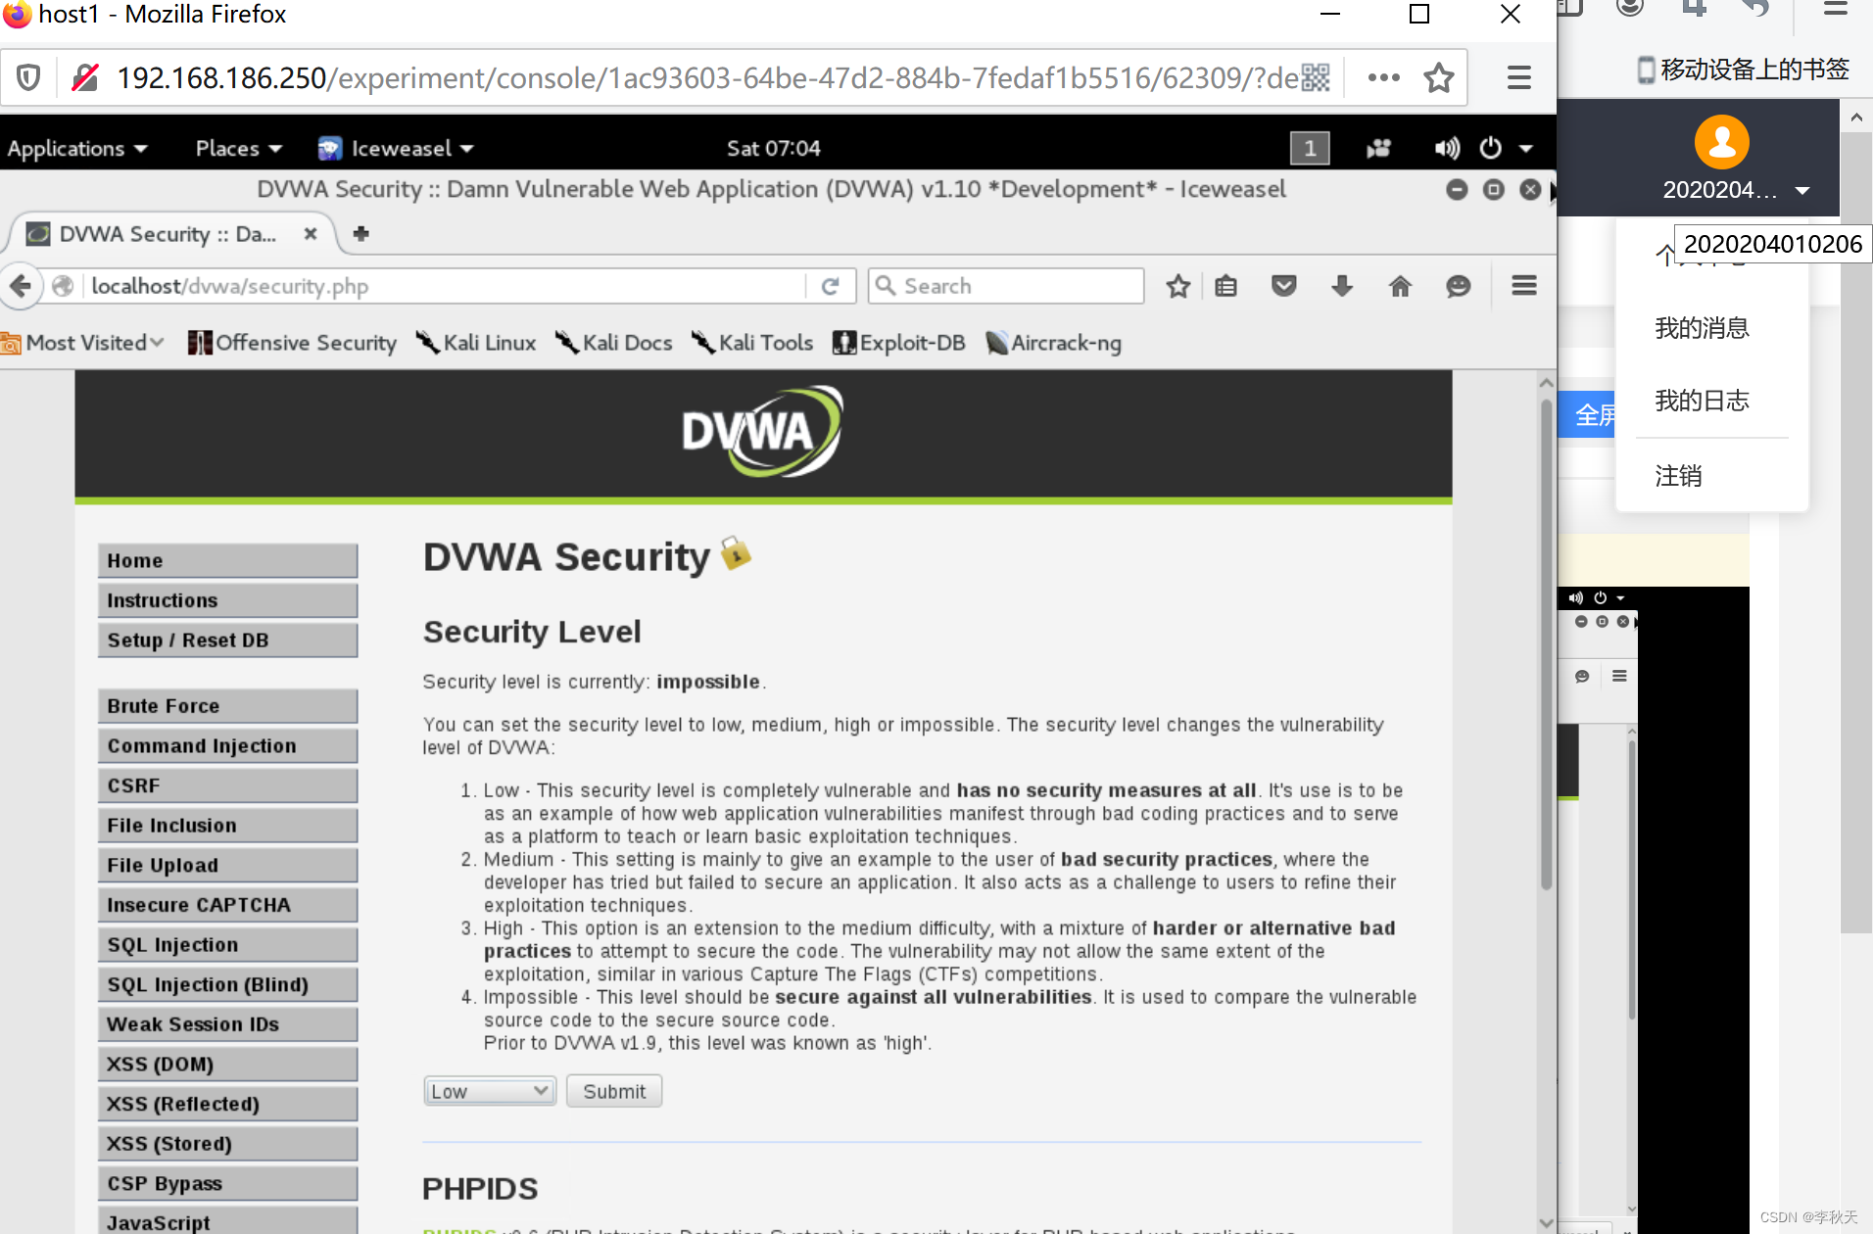Open File Inclusion module
This screenshot has width=1873, height=1234.
coord(227,826)
